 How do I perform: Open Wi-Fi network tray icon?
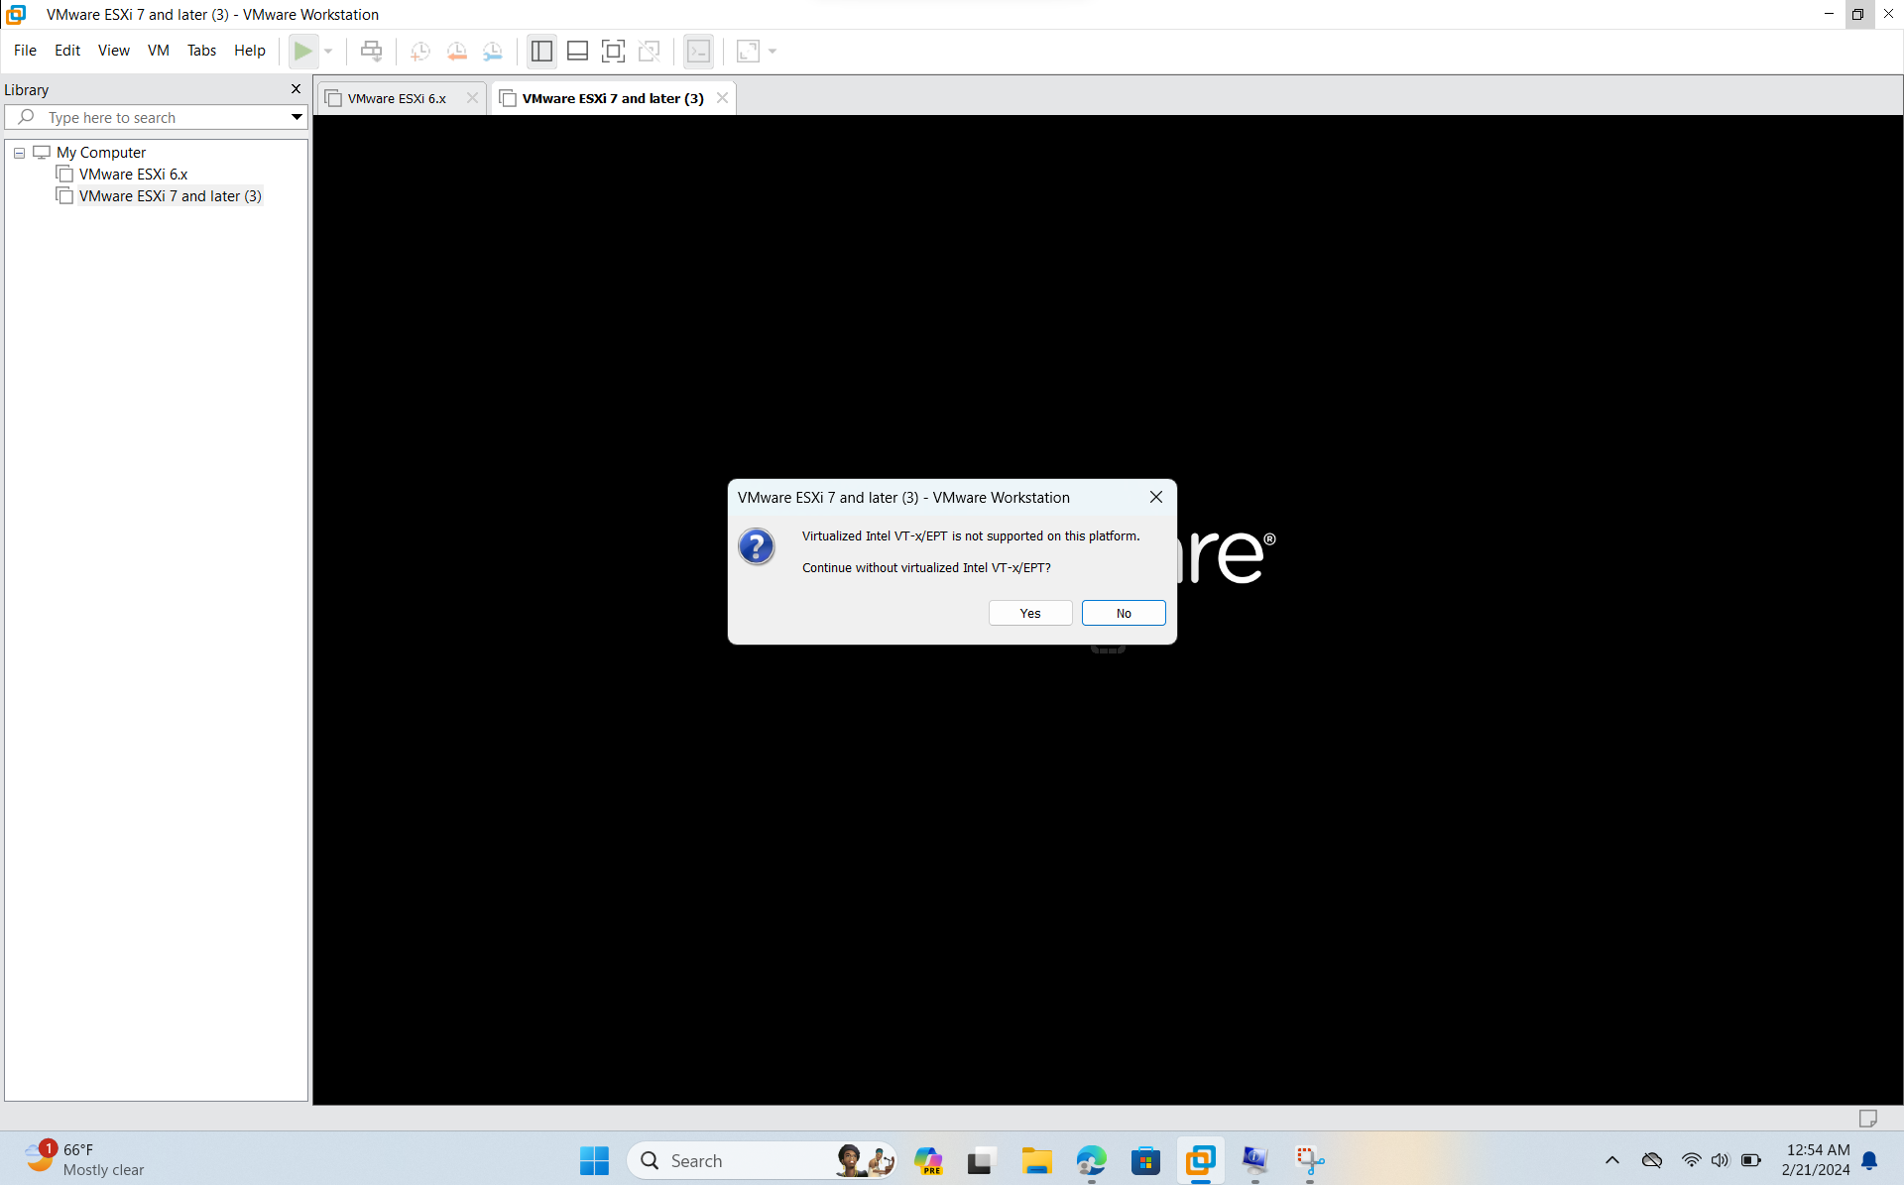click(1691, 1160)
